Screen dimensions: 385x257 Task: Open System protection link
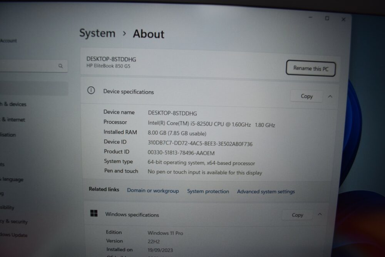coord(208,191)
